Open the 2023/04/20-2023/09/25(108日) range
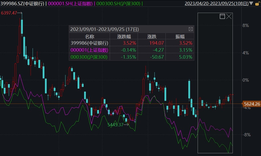 217,3
